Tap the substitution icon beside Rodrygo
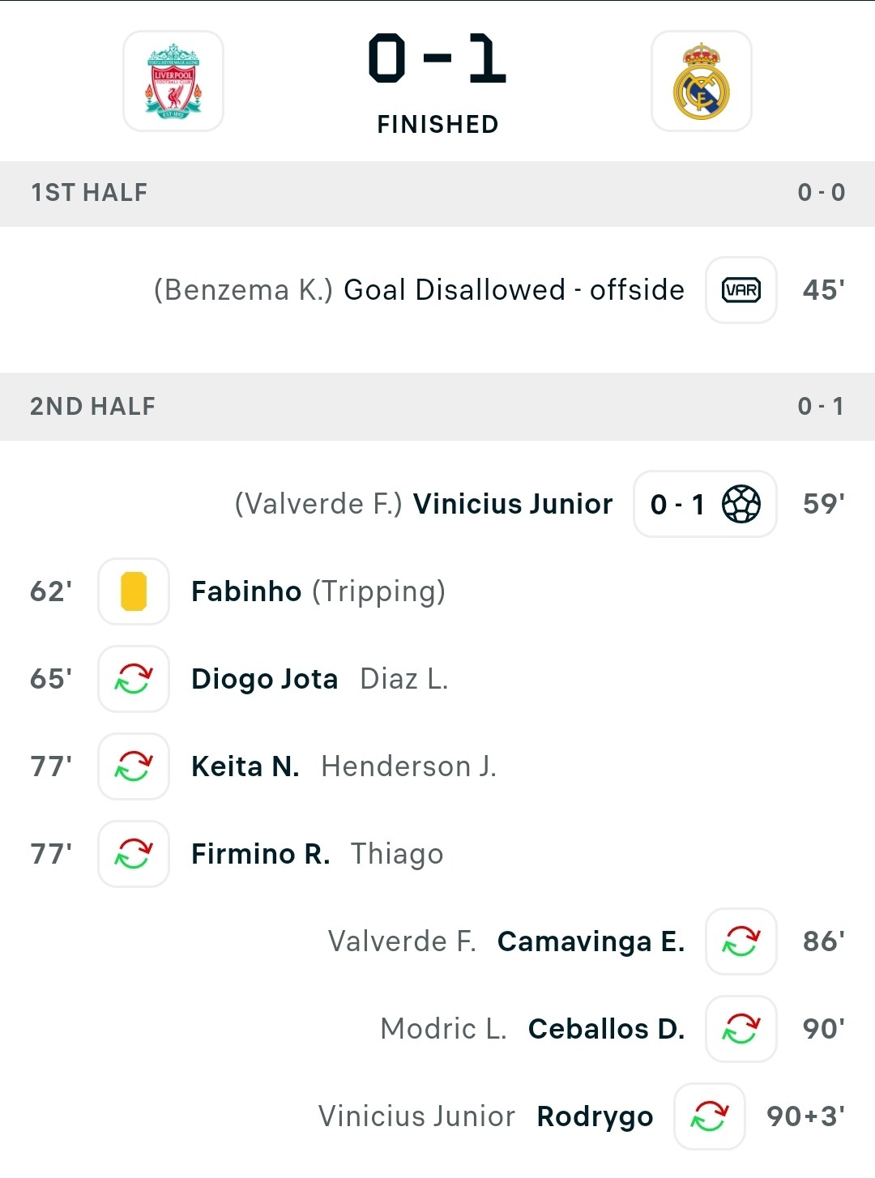 point(710,1116)
